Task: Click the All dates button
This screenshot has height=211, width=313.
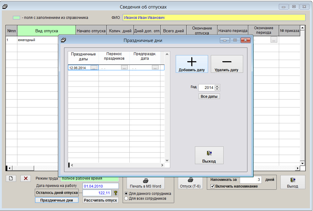Action: pyautogui.click(x=209, y=96)
